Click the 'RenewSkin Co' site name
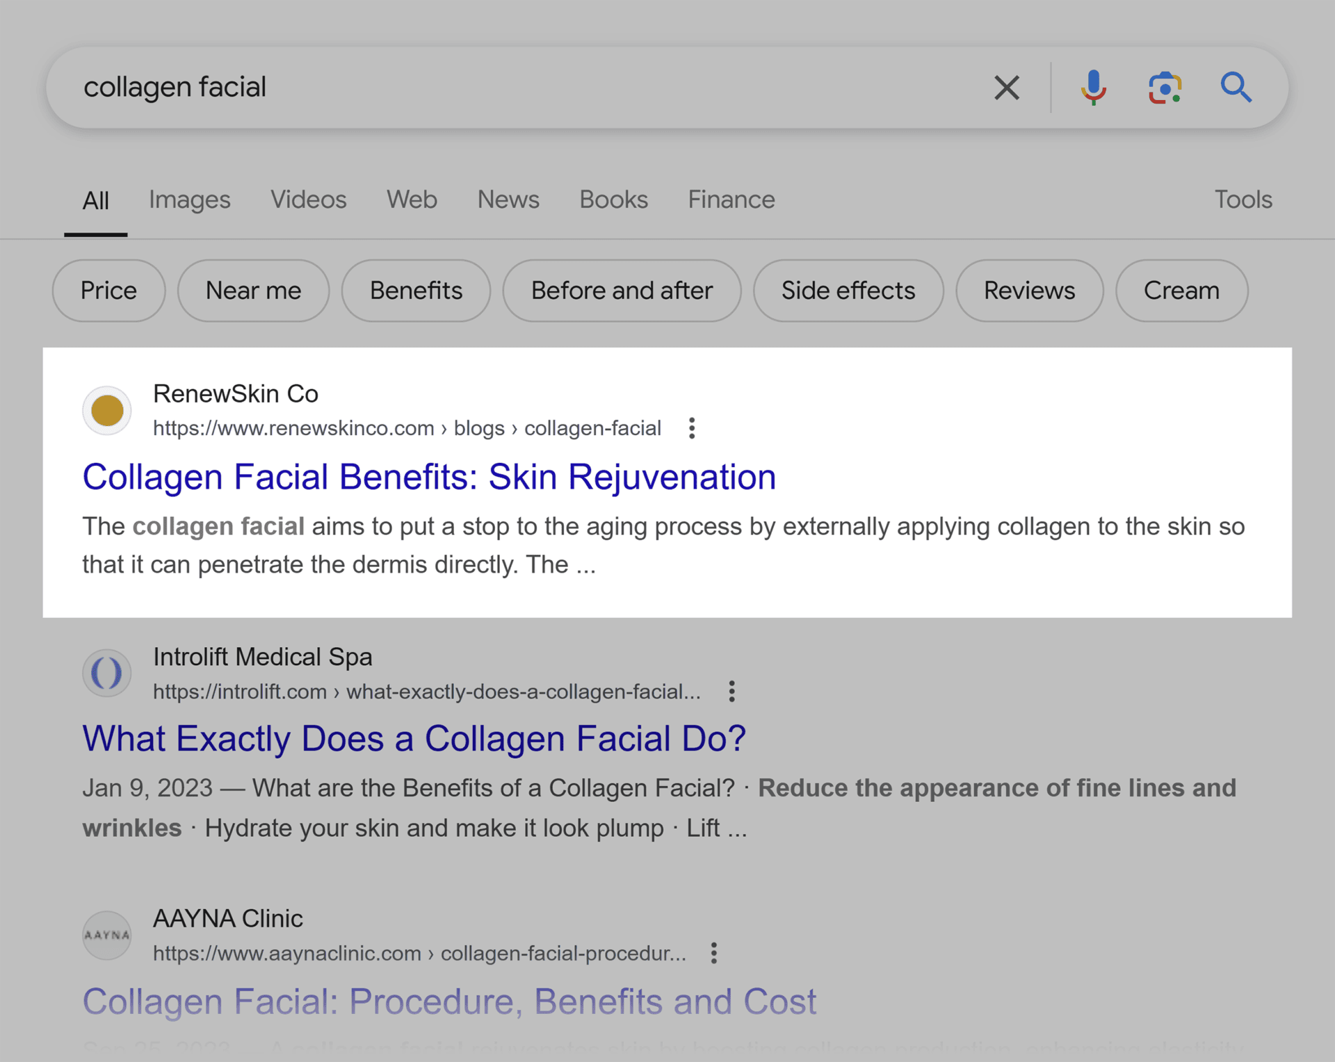1335x1062 pixels. [x=236, y=394]
